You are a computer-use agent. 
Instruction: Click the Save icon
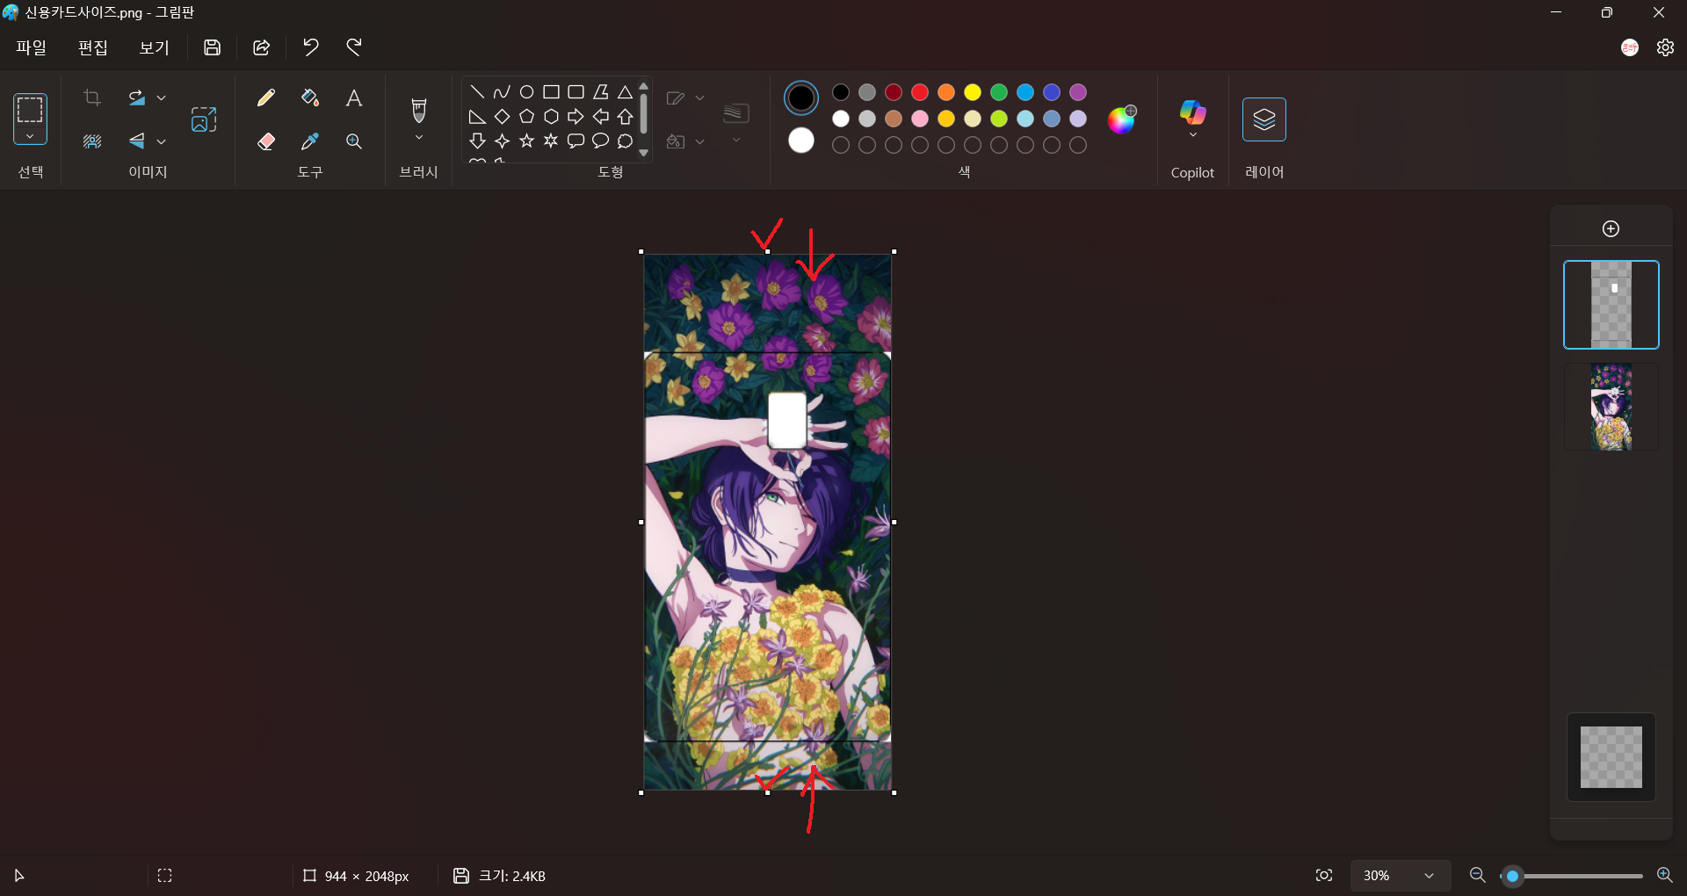tap(212, 47)
